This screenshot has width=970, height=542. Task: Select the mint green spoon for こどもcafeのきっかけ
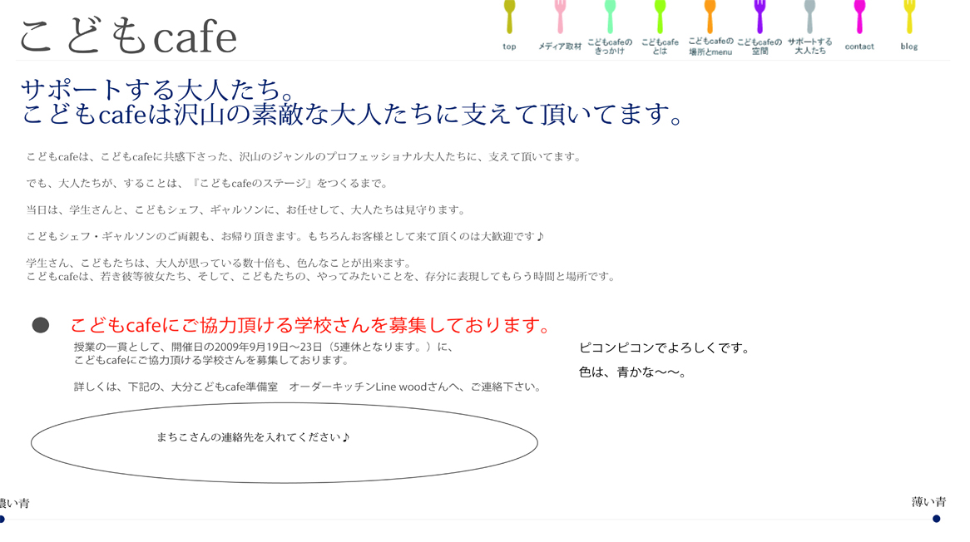pos(610,15)
